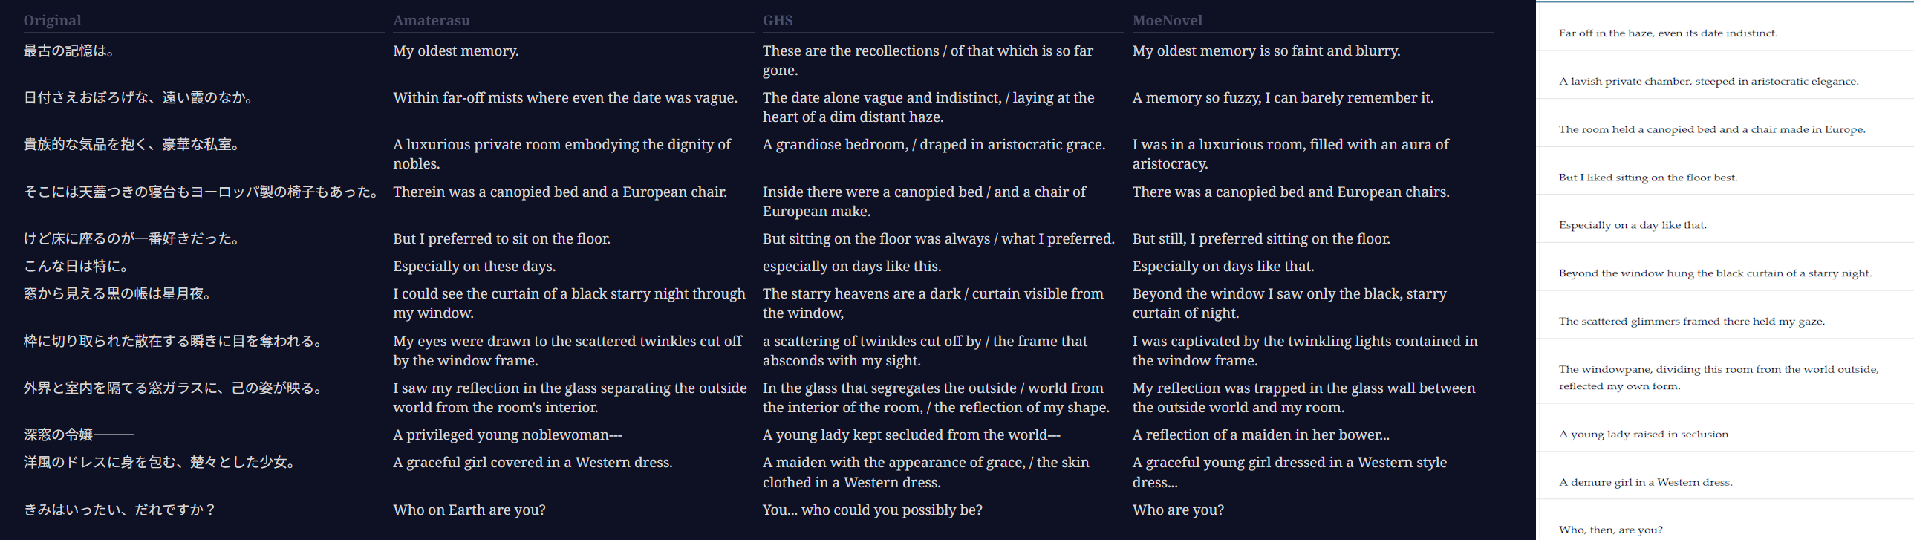Select 'A reflection of a maiden in her bower'
Viewport: 1914px width, 540px height.
point(1260,435)
